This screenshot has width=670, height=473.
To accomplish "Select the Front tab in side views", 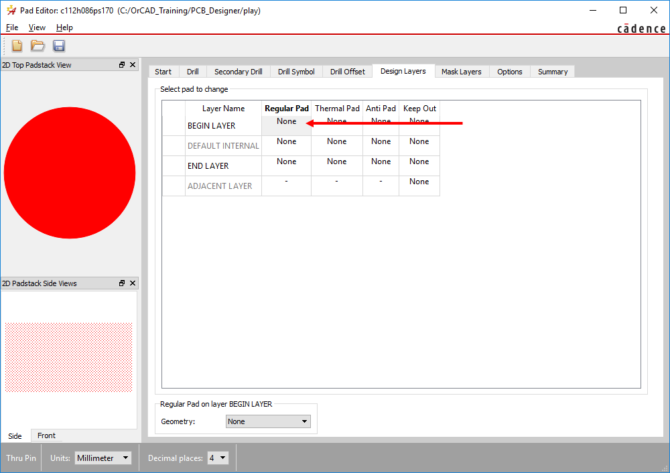I will click(x=46, y=435).
